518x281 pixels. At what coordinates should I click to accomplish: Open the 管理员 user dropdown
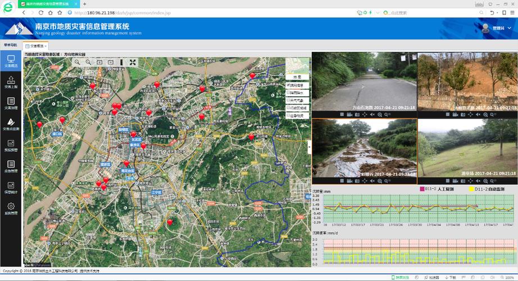tap(501, 28)
